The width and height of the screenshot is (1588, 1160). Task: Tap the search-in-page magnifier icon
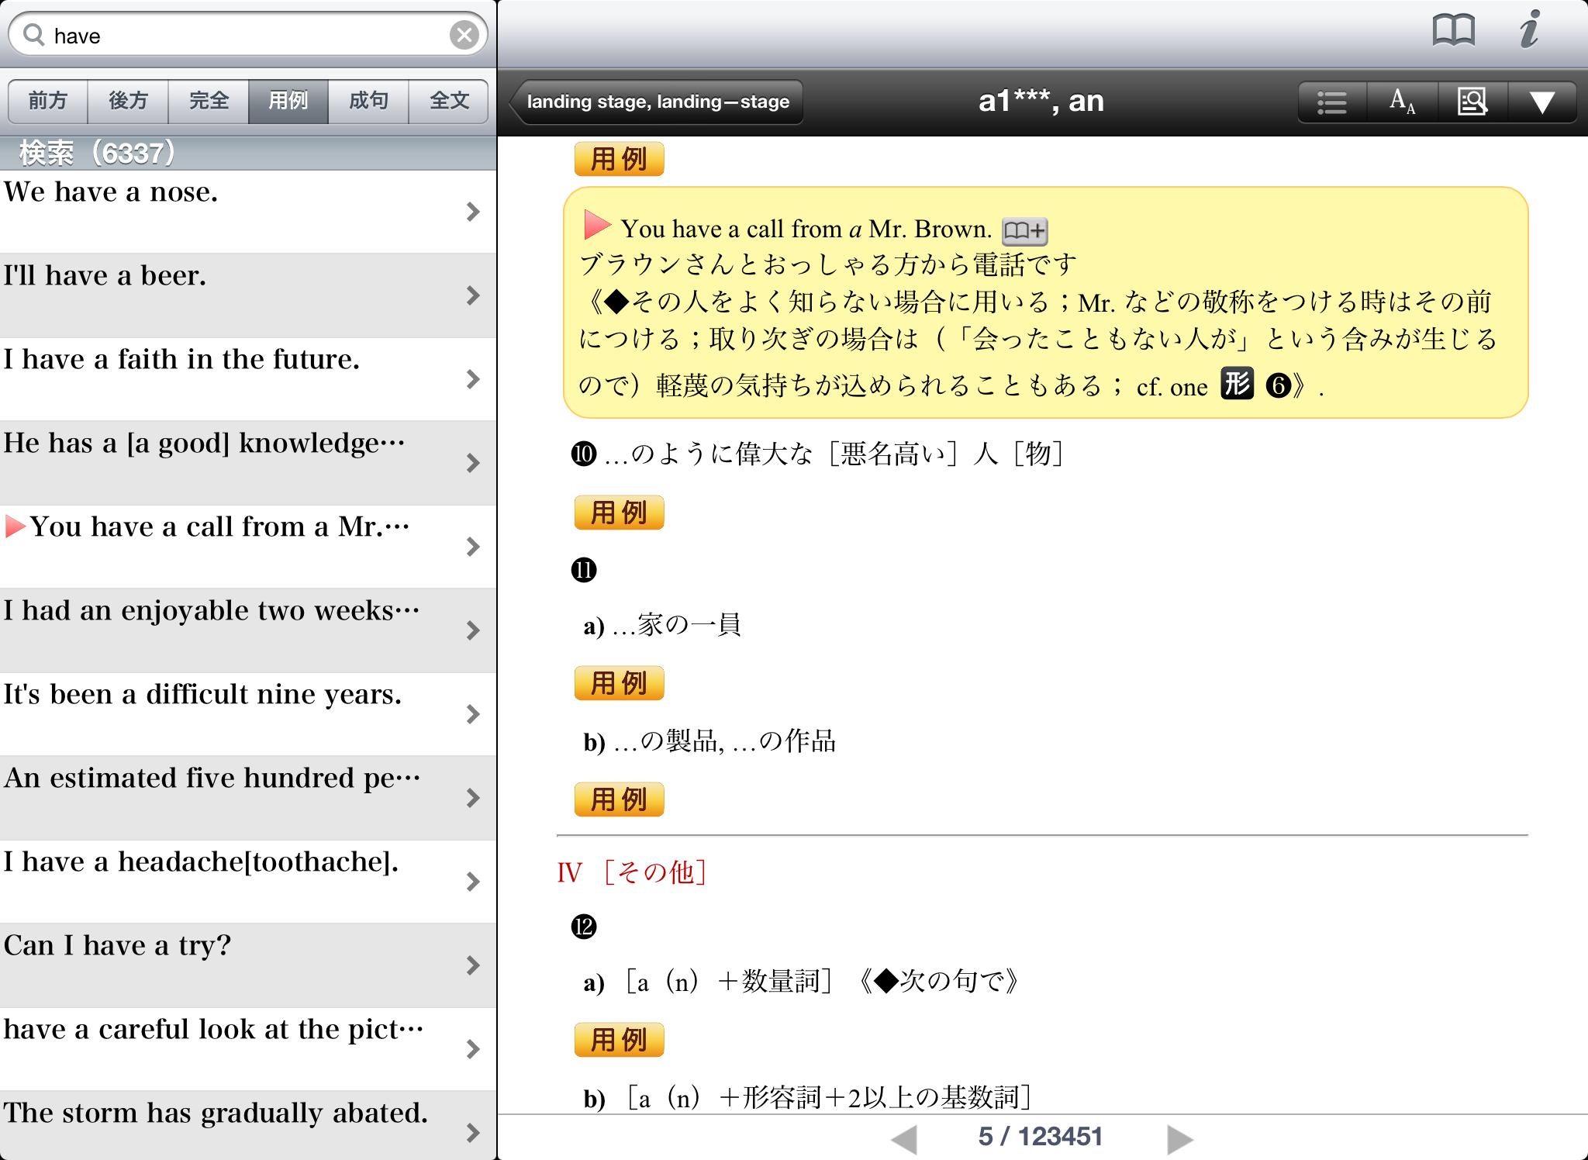pos(1472,102)
